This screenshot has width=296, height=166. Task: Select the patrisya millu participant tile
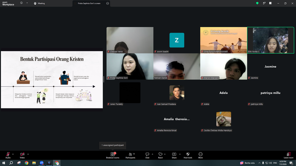coord(271,93)
